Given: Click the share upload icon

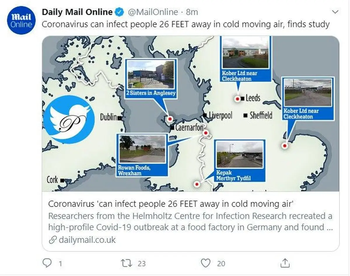Looking at the screenshot, I should (285, 263).
